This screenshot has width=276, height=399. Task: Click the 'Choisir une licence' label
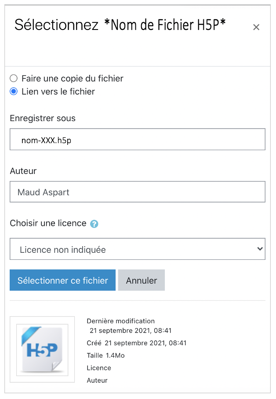tap(48, 223)
